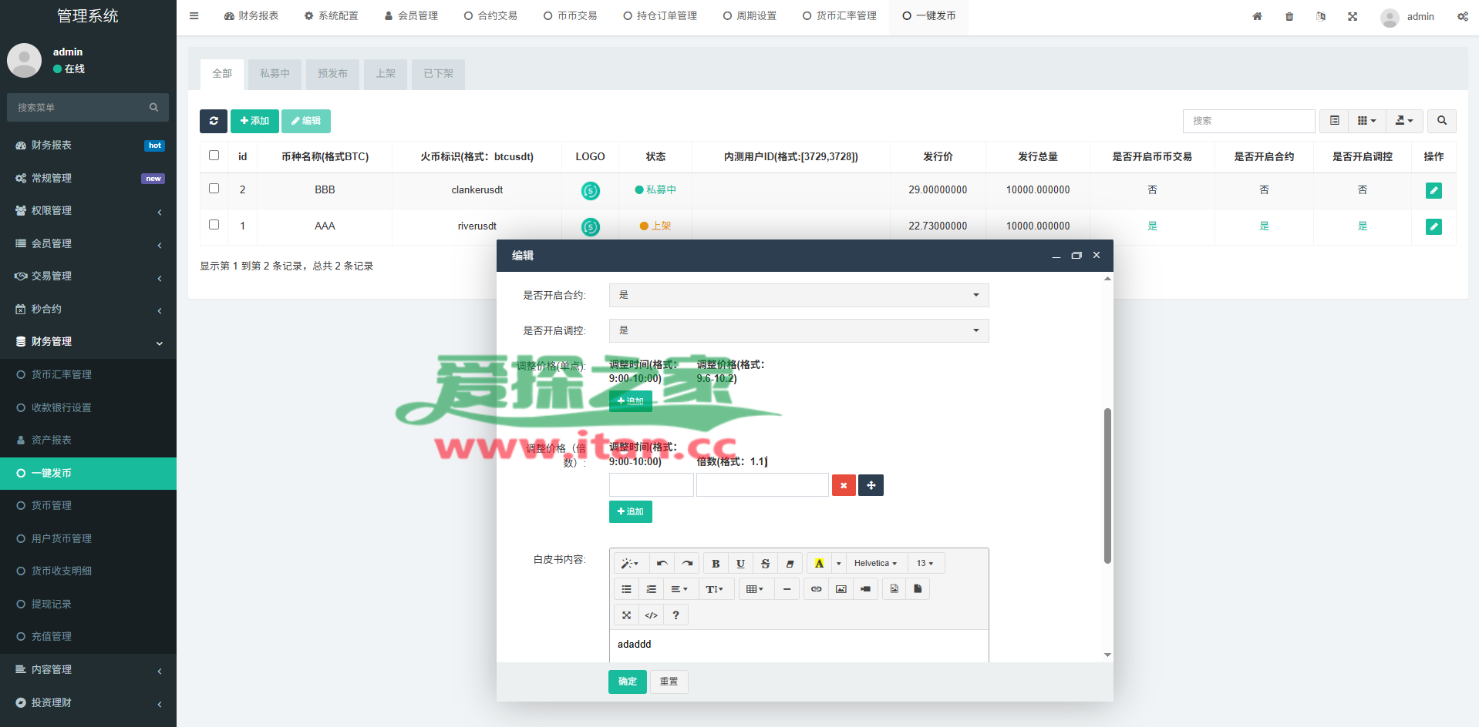Click the strikethrough formatting icon
The height and width of the screenshot is (727, 1479).
[765, 564]
